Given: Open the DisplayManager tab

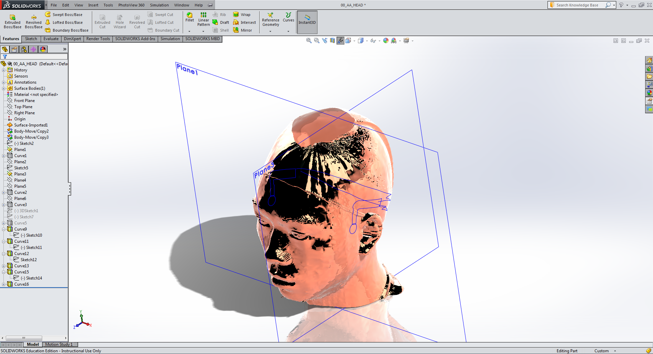Looking at the screenshot, I should point(43,49).
